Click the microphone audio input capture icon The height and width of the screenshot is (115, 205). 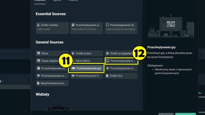coord(108,68)
